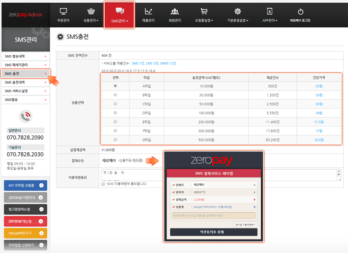Click the 100,000원 charge amount cell
Image resolution: width=348 pixels, height=253 pixels.
point(206,113)
